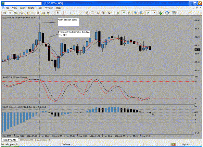
Task: Switch to the AUDUSDm,M5 chart tab
Action: pos(44,140)
